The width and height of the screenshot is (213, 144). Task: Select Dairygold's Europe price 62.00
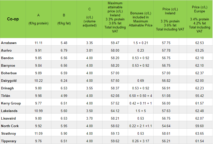click(200, 81)
